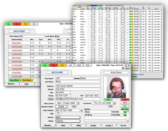Viewport: 168px width, 131px height.
Task: Click the green New Note button
Action: pyautogui.click(x=125, y=109)
